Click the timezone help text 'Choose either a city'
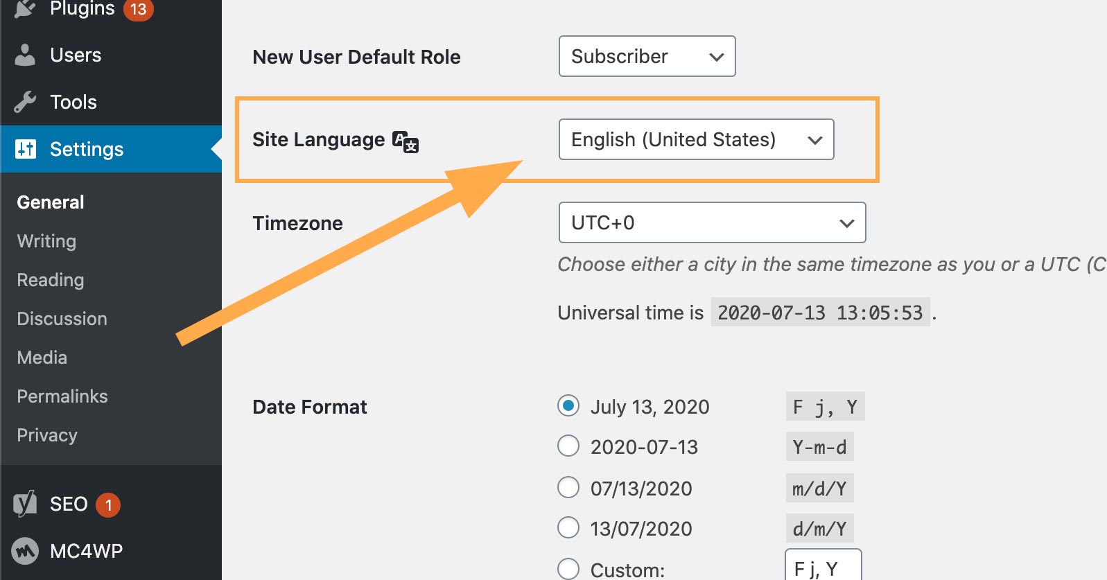Viewport: 1107px width, 580px height. (x=832, y=264)
